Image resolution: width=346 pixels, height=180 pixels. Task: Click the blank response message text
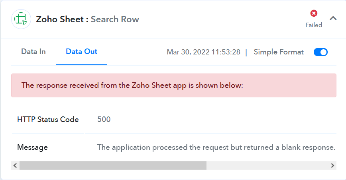pyautogui.click(x=216, y=147)
